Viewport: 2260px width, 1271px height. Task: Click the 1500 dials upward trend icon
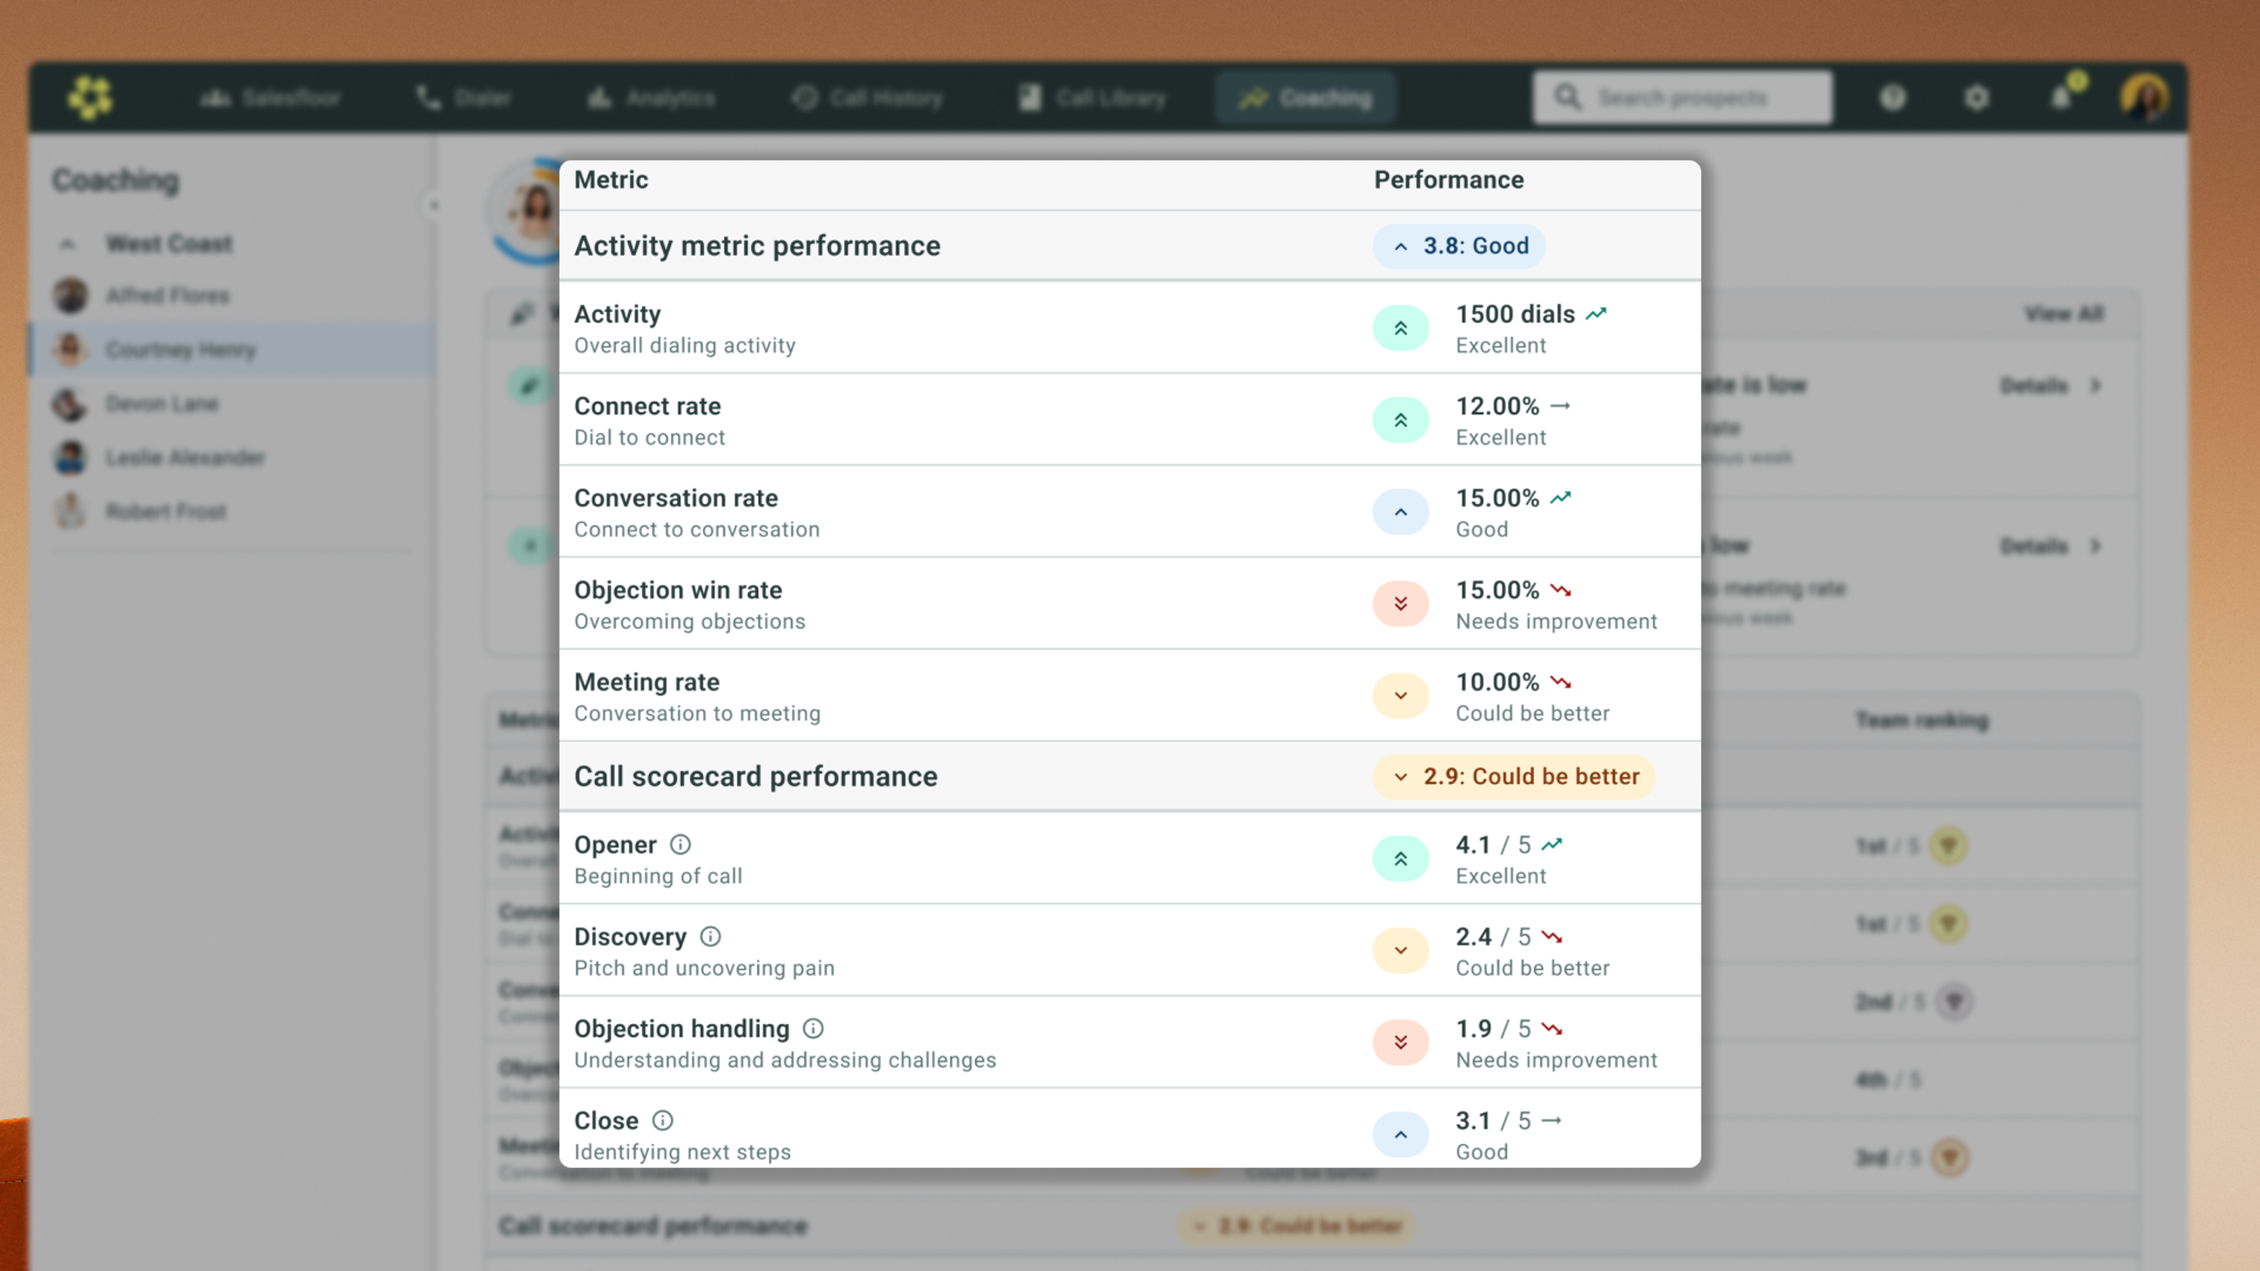1596,313
